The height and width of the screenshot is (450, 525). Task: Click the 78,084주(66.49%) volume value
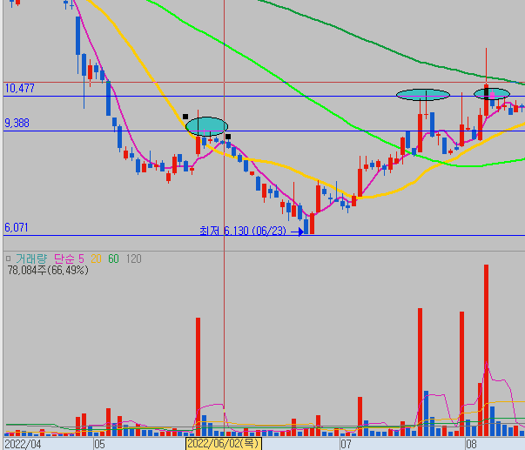click(x=48, y=270)
